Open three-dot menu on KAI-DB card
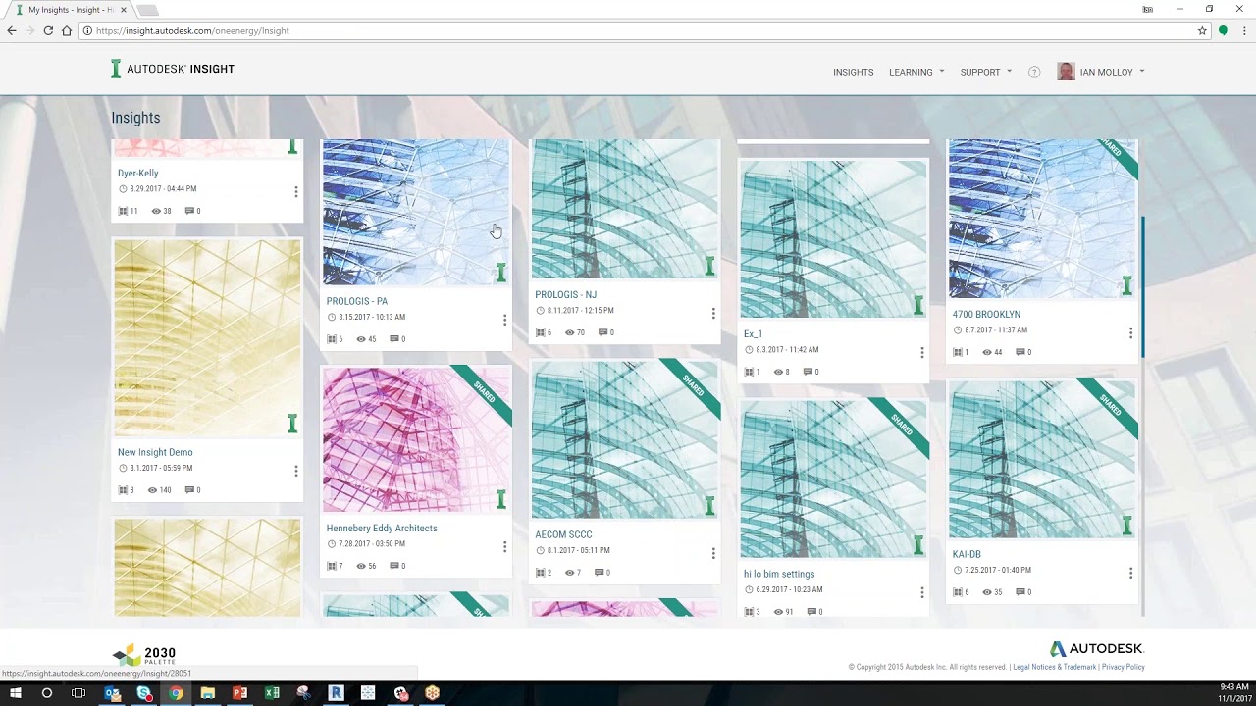The width and height of the screenshot is (1256, 706). pos(1130,573)
